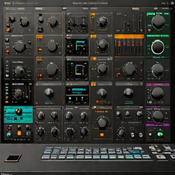Click the round copper button in the top-right green module
This screenshot has height=175, width=175.
(x=149, y=30)
